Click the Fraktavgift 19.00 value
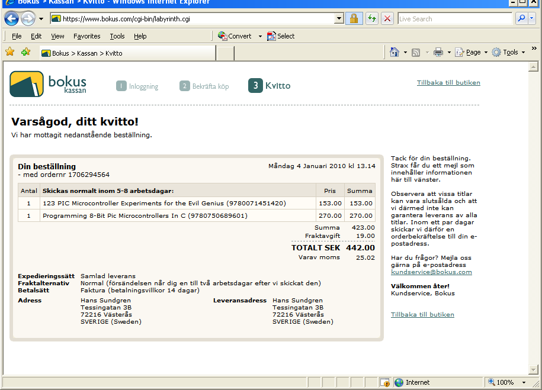 click(x=365, y=236)
